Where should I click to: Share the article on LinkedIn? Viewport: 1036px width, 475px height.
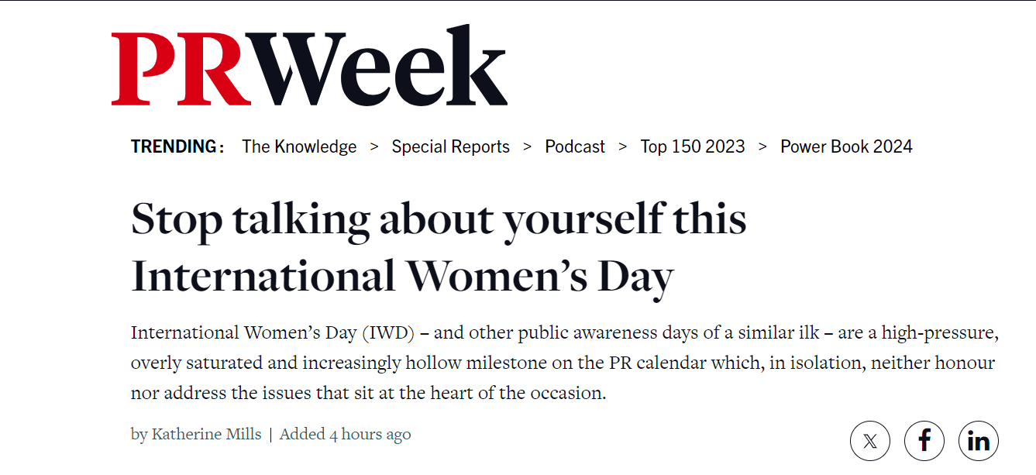tap(979, 441)
